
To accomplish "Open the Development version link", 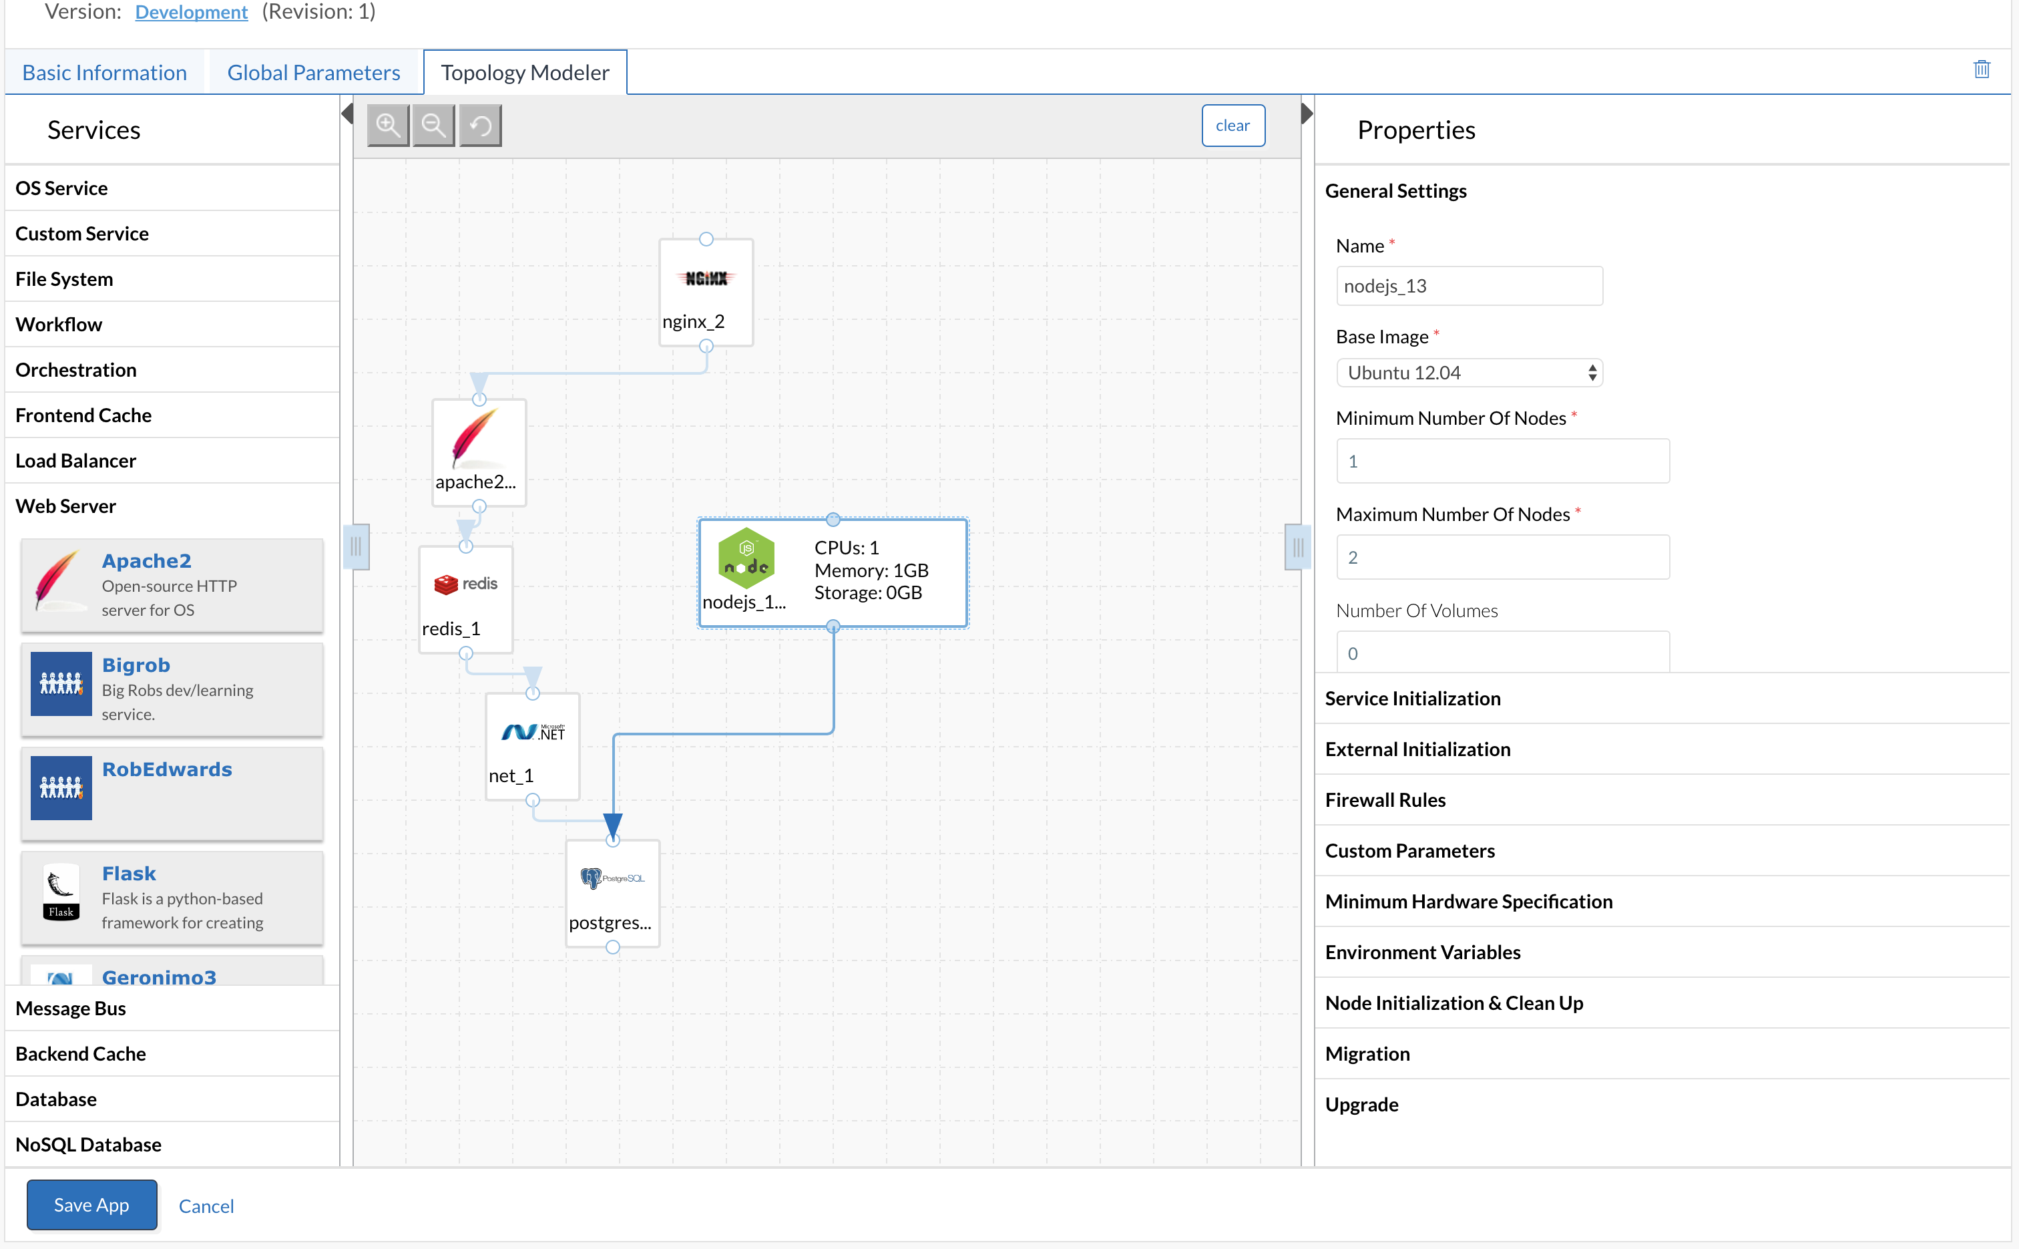I will pyautogui.click(x=191, y=11).
